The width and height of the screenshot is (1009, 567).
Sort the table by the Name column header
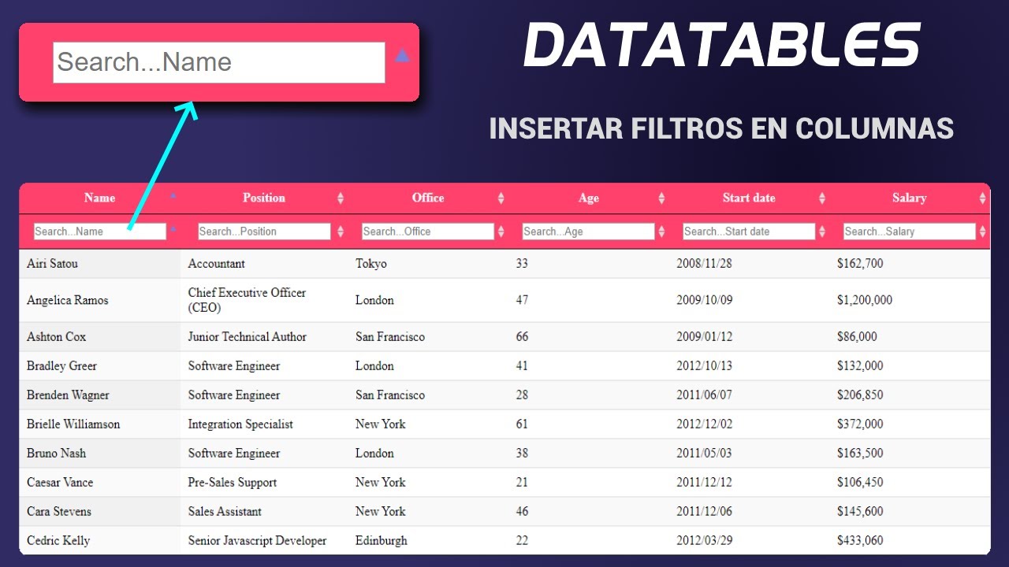(100, 198)
